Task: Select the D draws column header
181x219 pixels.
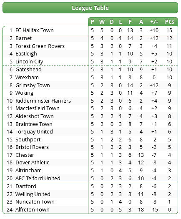Action: (112, 22)
